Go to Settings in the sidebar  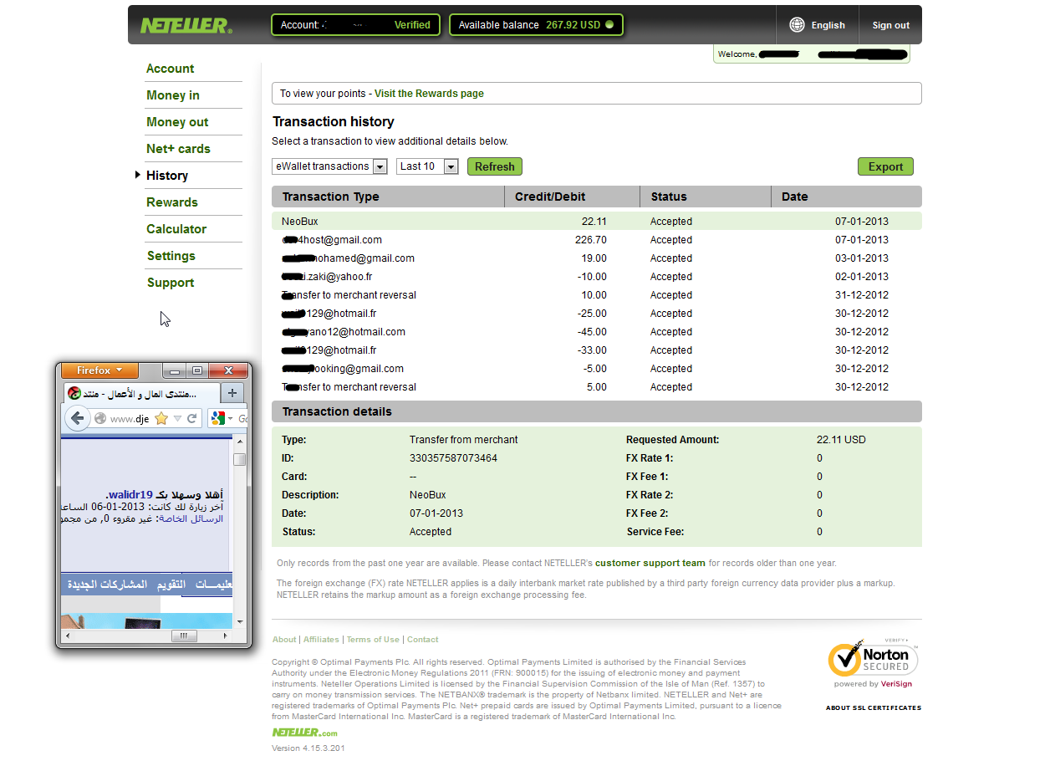point(171,256)
